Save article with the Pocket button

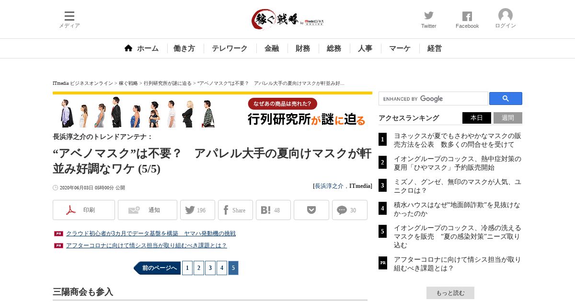tap(311, 210)
